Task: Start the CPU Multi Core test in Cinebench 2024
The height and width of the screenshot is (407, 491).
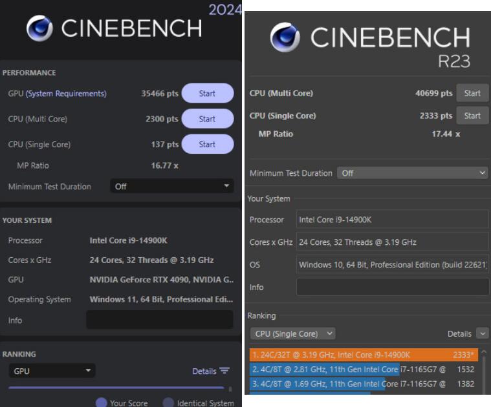Action: (x=207, y=119)
